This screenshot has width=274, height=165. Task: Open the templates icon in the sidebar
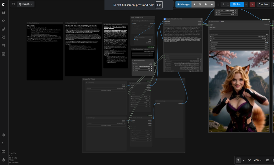click(x=3, y=46)
